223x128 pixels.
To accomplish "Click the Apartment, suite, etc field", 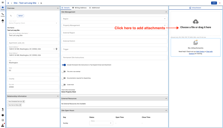I will pos(33,43).
